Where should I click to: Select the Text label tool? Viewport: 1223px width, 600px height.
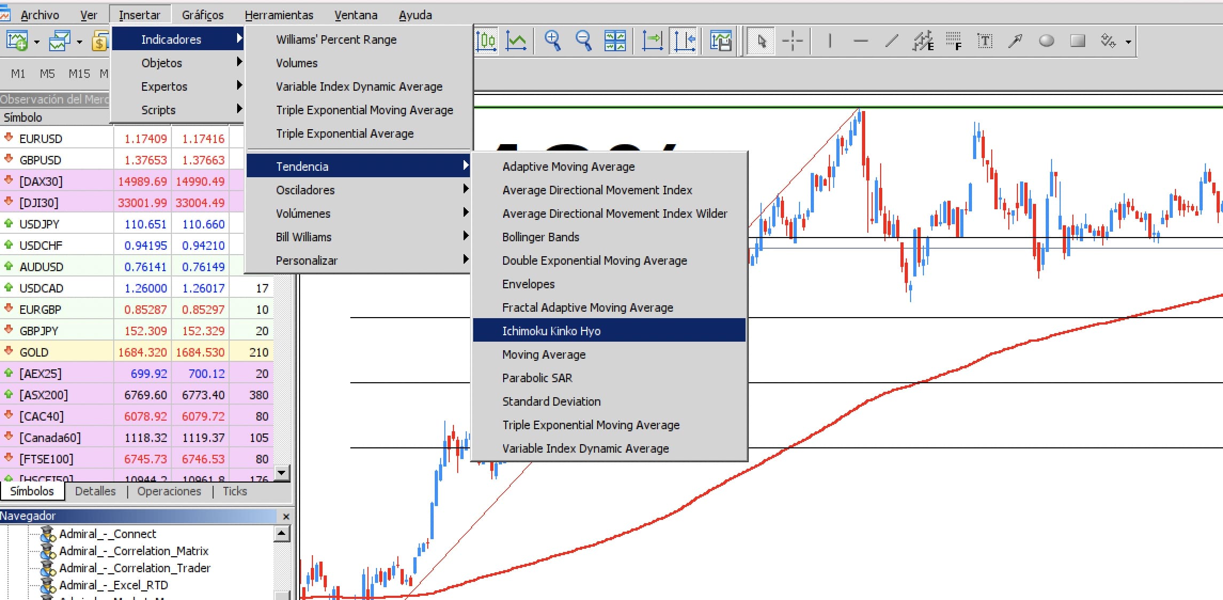pos(984,40)
